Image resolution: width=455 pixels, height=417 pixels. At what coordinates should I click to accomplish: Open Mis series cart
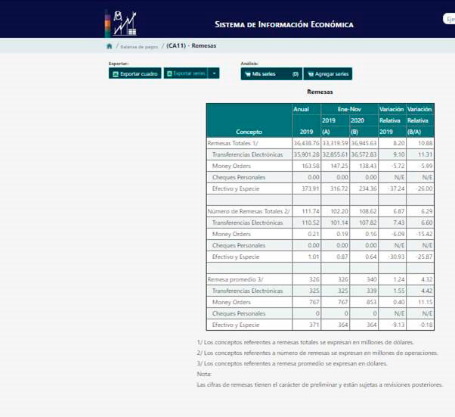[271, 74]
